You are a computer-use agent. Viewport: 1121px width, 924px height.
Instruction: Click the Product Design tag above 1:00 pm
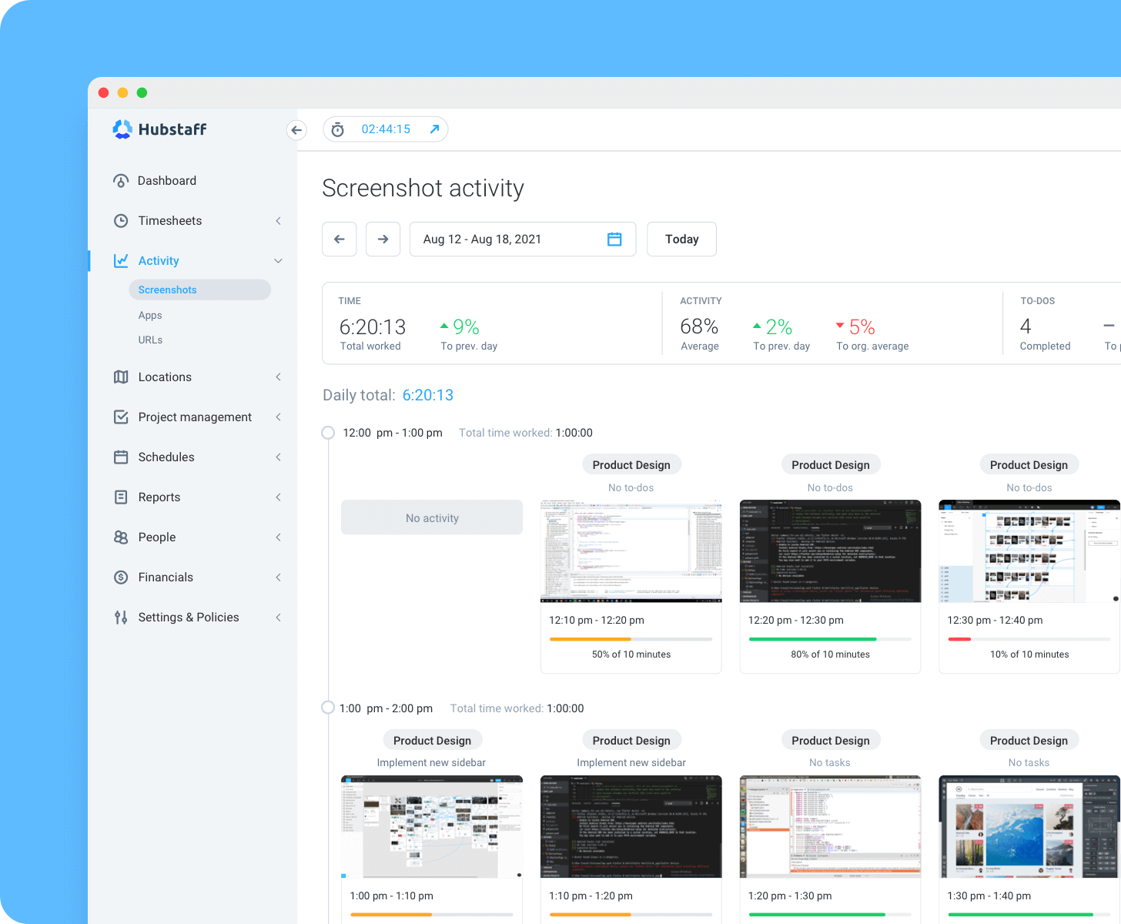(x=432, y=741)
